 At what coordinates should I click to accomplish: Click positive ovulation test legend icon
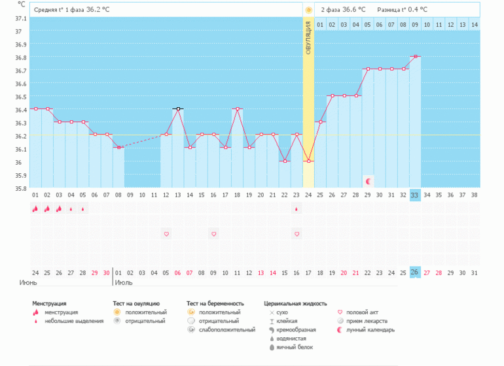coord(117,312)
